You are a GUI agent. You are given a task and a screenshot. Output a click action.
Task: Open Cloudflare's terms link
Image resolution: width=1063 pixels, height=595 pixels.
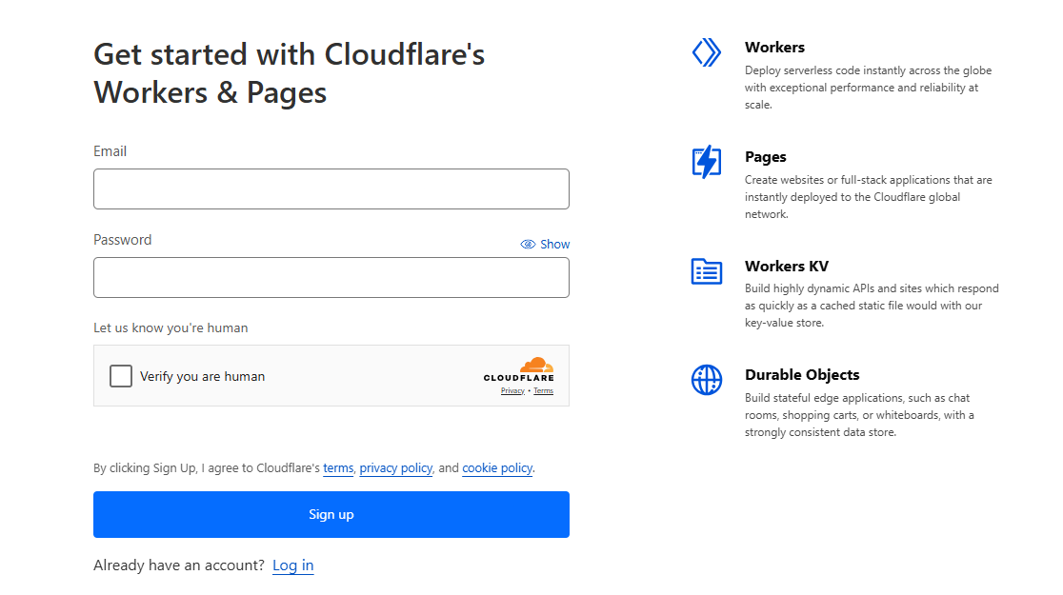coord(338,467)
